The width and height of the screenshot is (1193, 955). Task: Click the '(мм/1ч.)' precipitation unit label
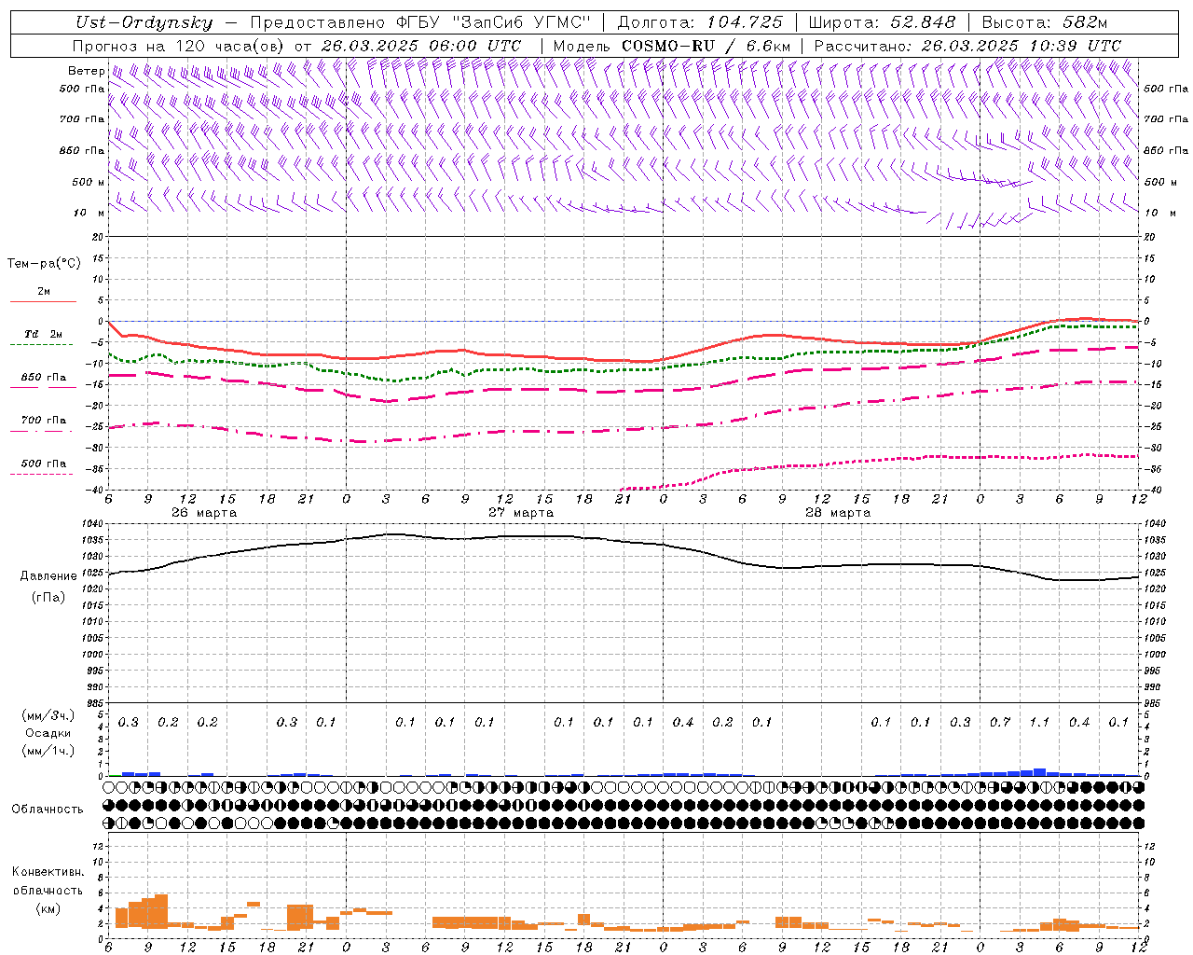point(48,751)
